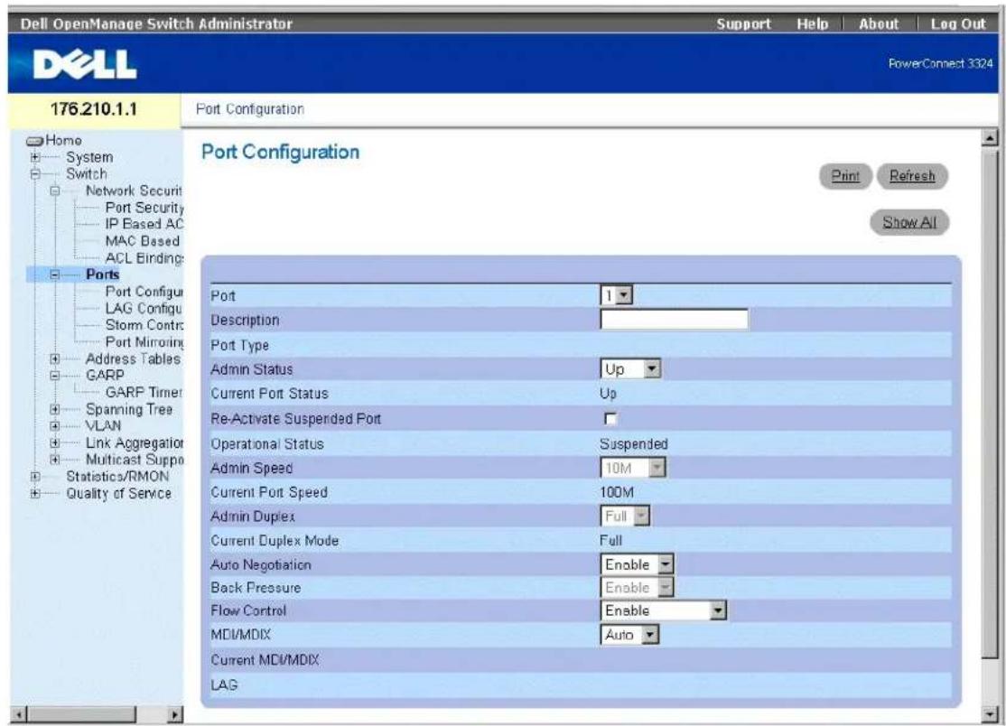Expand the Address Tables node
Viewport: 1006px width, 726px height.
point(55,359)
